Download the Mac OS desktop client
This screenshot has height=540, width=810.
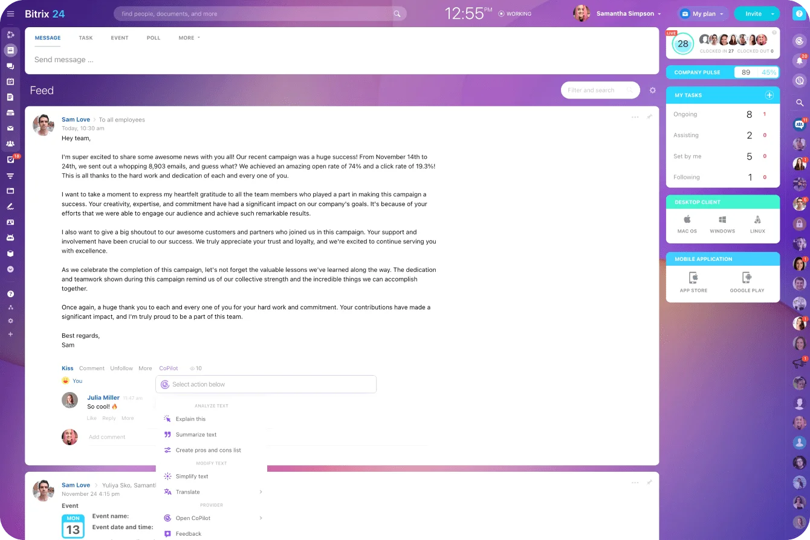[687, 223]
